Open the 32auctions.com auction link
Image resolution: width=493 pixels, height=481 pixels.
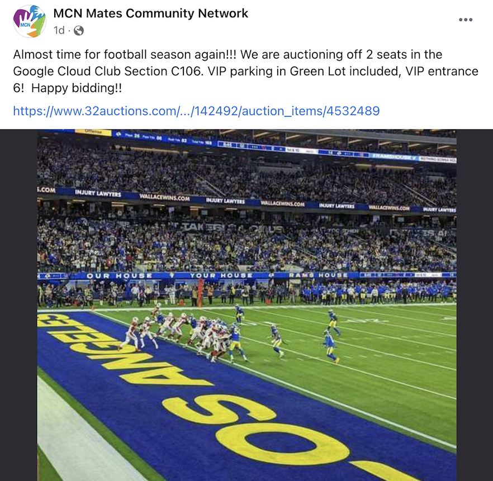(196, 111)
